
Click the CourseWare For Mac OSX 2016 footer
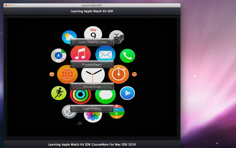click(92, 144)
